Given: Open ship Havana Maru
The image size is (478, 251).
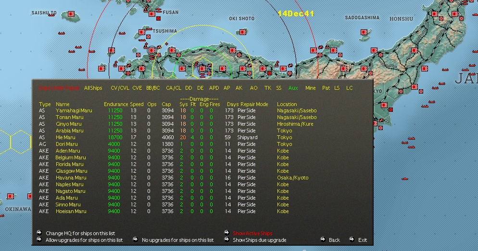Looking at the screenshot, I should (71, 178).
